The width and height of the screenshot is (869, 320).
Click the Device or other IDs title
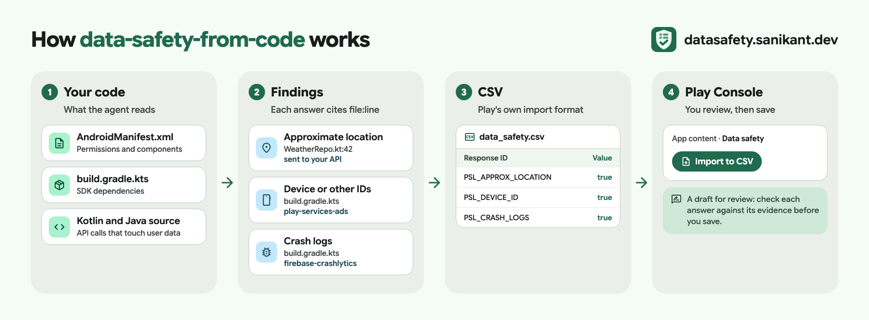click(327, 189)
